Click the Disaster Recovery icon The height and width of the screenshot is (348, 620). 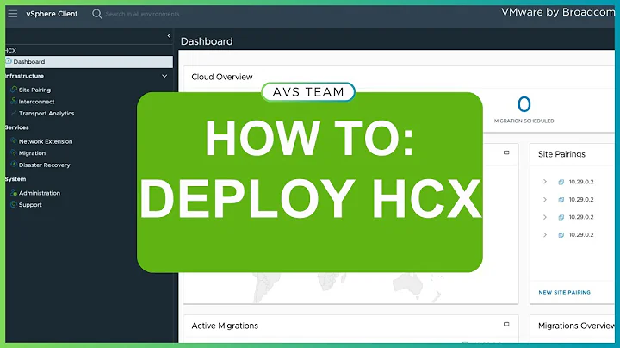[x=14, y=165]
